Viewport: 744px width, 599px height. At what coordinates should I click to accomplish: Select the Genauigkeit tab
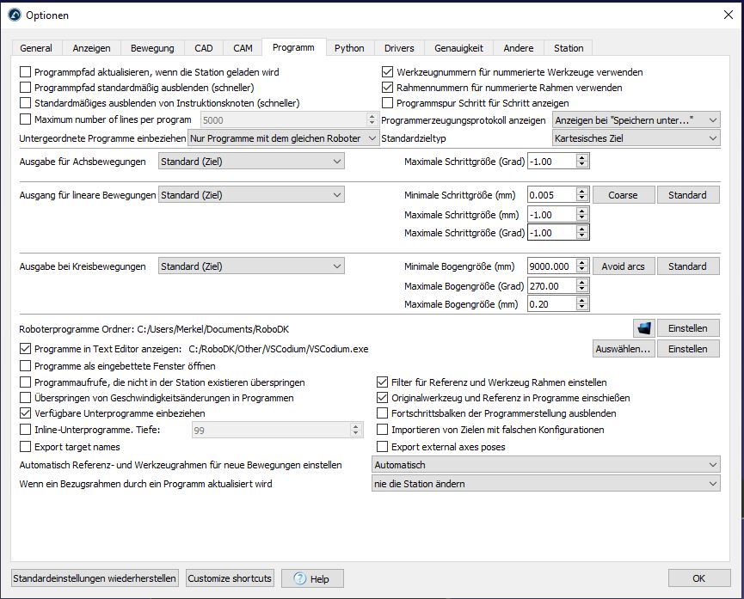point(458,48)
